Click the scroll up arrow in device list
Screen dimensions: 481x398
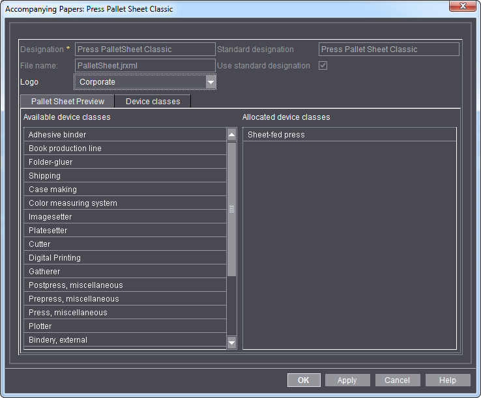pos(231,135)
